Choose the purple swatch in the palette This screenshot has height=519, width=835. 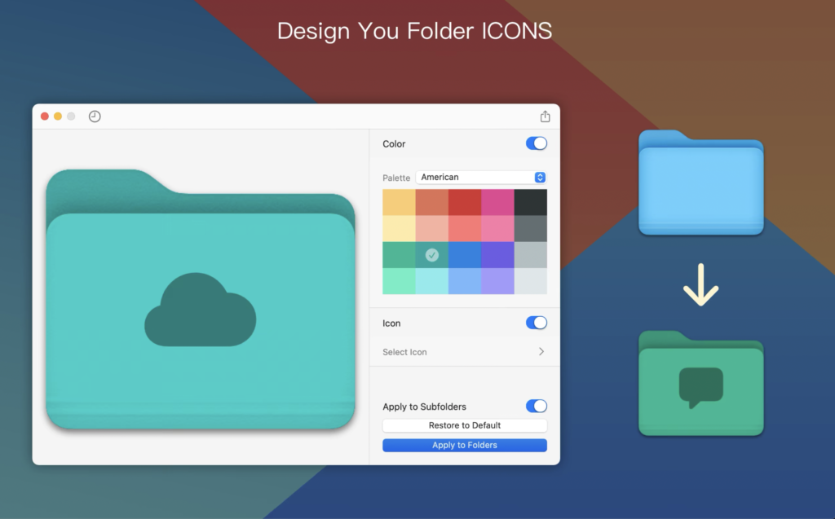pyautogui.click(x=497, y=255)
